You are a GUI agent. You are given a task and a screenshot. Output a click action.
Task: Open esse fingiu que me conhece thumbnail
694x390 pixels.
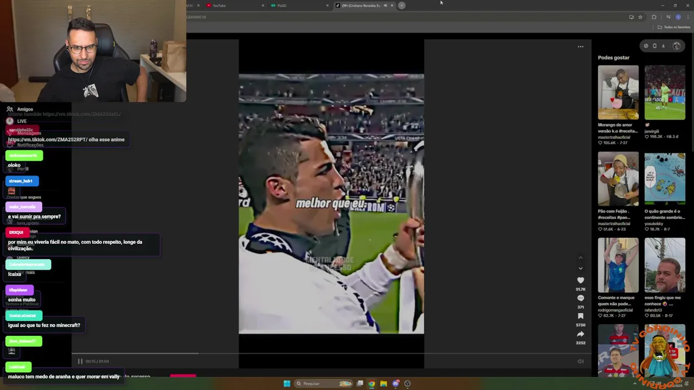[665, 265]
